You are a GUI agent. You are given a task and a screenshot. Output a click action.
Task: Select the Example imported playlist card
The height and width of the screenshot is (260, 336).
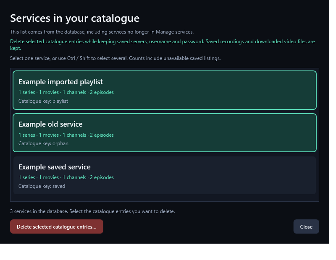[x=165, y=90]
